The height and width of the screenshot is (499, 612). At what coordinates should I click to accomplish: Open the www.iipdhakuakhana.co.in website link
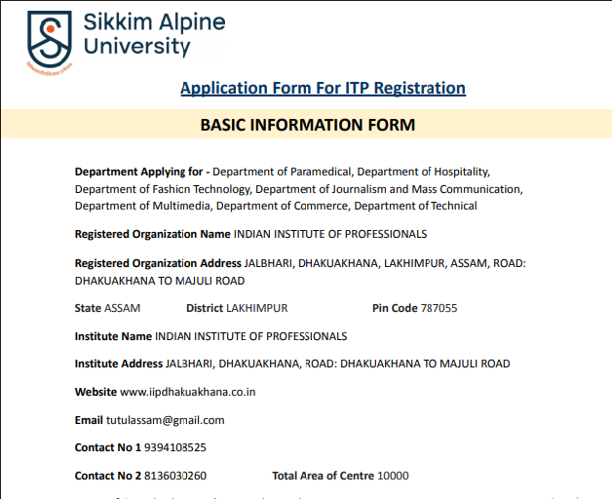188,392
